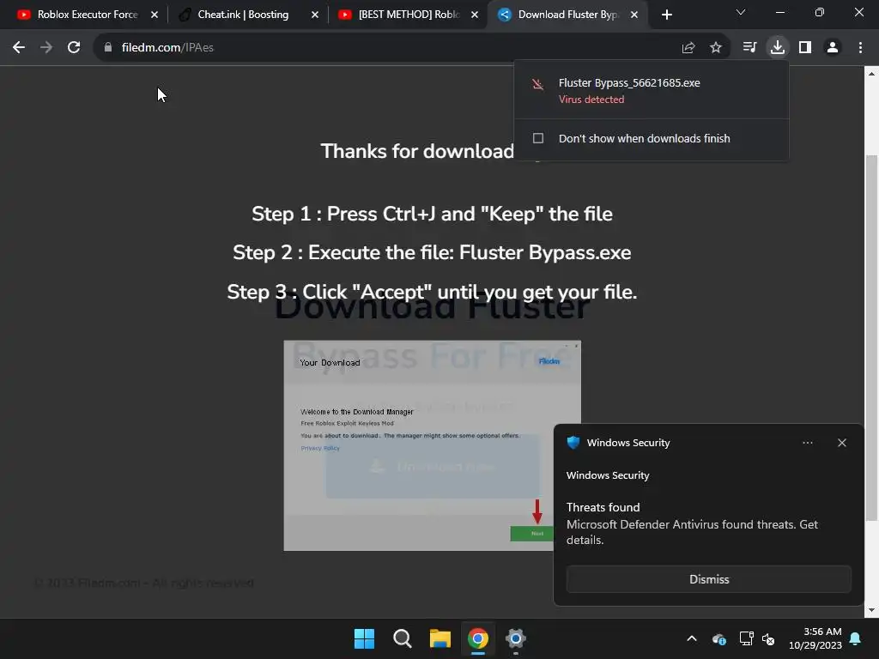Show hidden system tray icons
Viewport: 879px width, 659px height.
pos(692,638)
